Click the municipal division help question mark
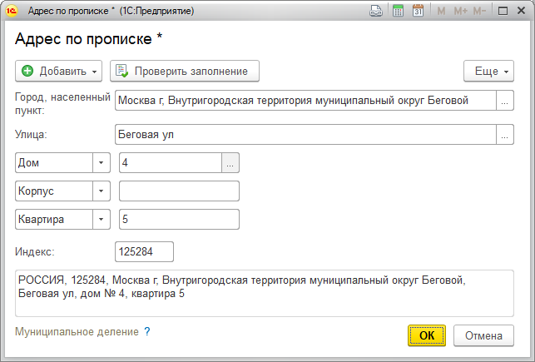Viewport: 535px width, 362px height. point(147,331)
